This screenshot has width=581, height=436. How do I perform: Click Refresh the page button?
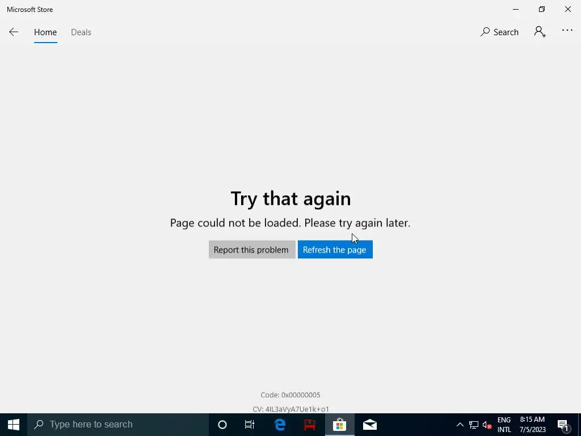[335, 250]
